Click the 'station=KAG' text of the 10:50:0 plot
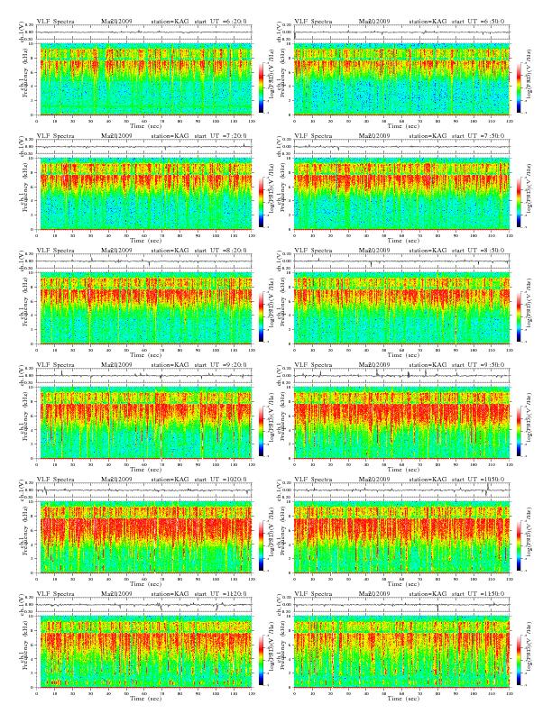Viewport: 552px width, 714px height. tap(428, 479)
